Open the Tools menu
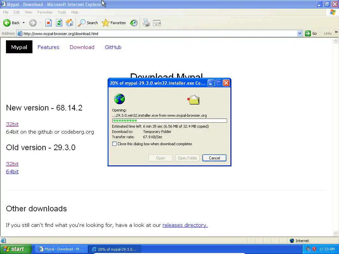This screenshot has width=339, height=254. coord(62,12)
